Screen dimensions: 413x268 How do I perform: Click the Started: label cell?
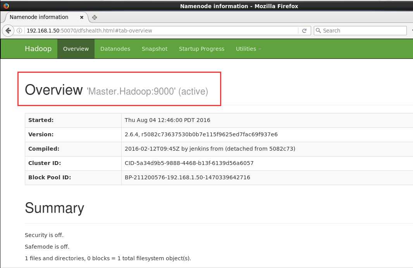coord(73,120)
